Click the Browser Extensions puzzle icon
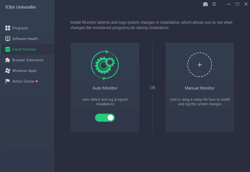This screenshot has width=250, height=172. coord(7,60)
